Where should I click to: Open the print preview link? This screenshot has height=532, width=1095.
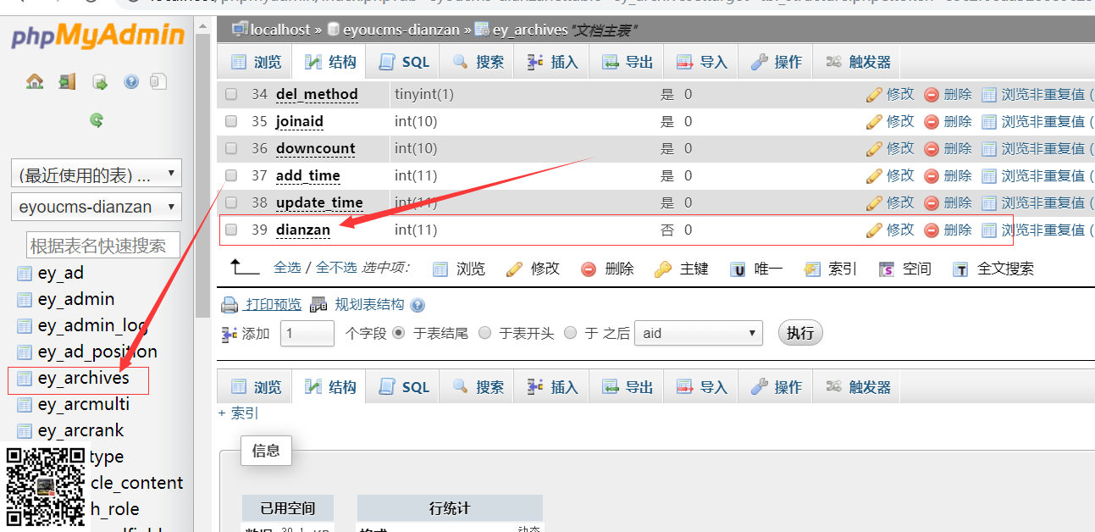tap(273, 305)
